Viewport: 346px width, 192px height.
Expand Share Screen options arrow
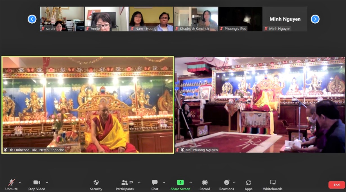(x=191, y=182)
